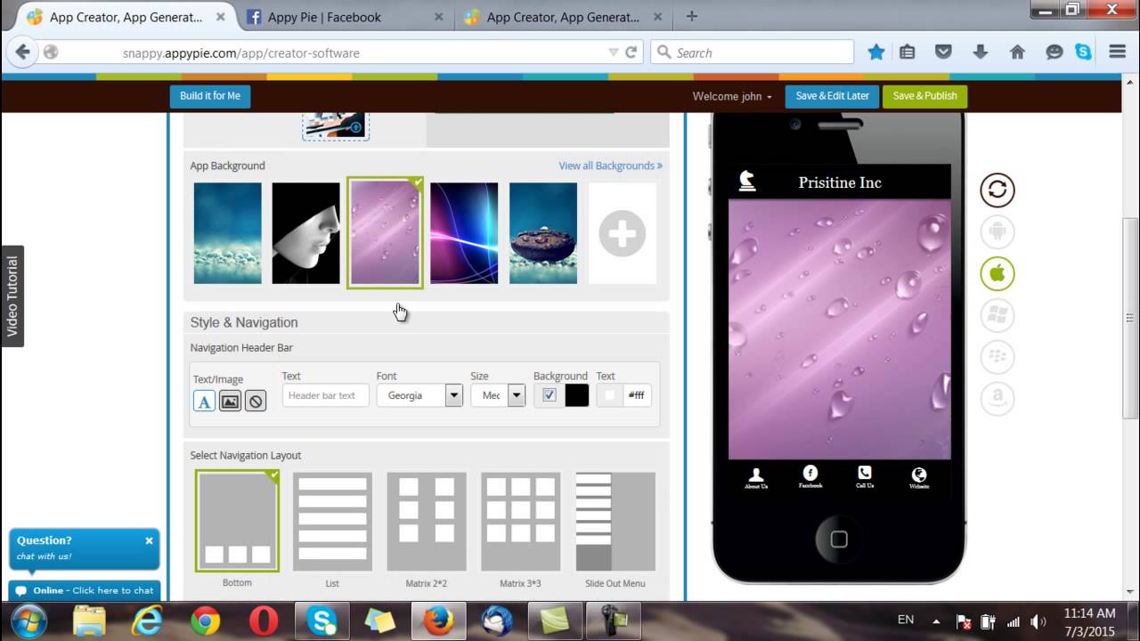Click the browser back arrow
1140x641 pixels.
[23, 53]
